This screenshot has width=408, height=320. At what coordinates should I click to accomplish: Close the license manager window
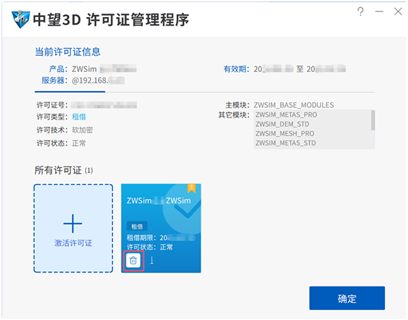coord(398,12)
